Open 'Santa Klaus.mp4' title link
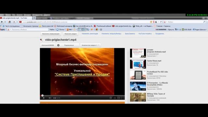 [x=154, y=61]
